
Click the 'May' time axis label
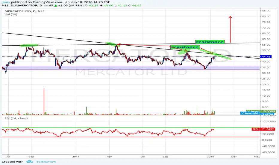tap(257, 157)
